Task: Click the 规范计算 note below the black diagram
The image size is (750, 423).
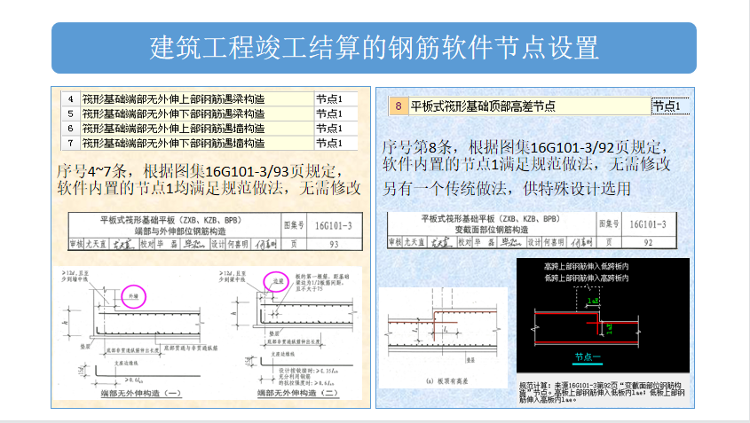Action: click(603, 393)
